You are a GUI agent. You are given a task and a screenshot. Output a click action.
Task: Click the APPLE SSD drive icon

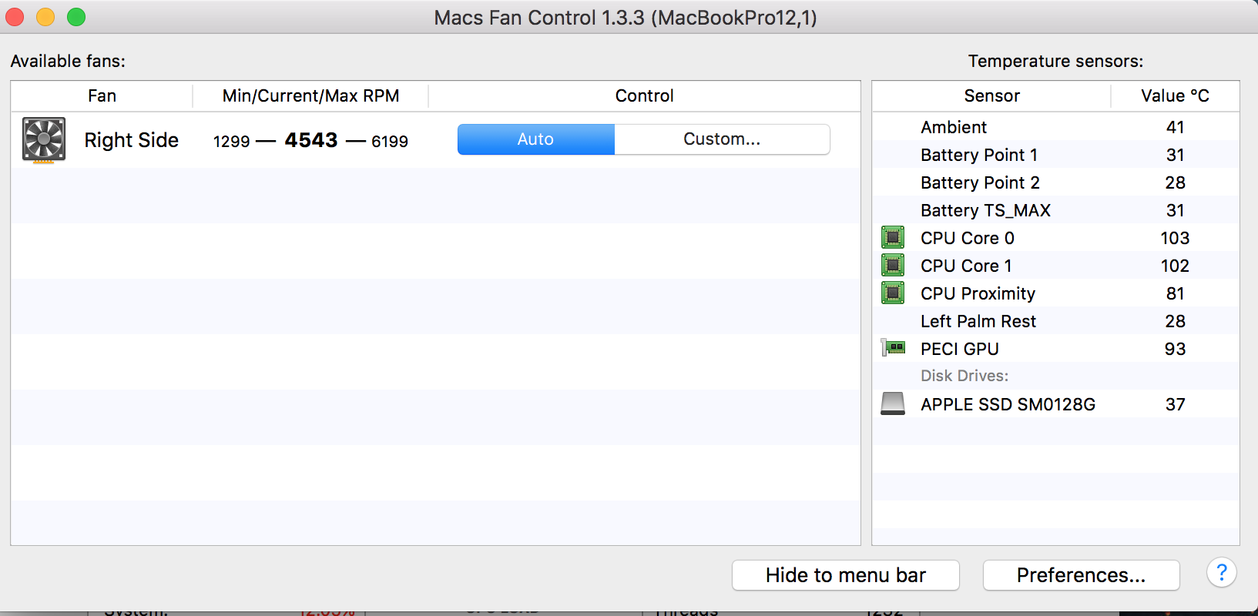coord(893,403)
